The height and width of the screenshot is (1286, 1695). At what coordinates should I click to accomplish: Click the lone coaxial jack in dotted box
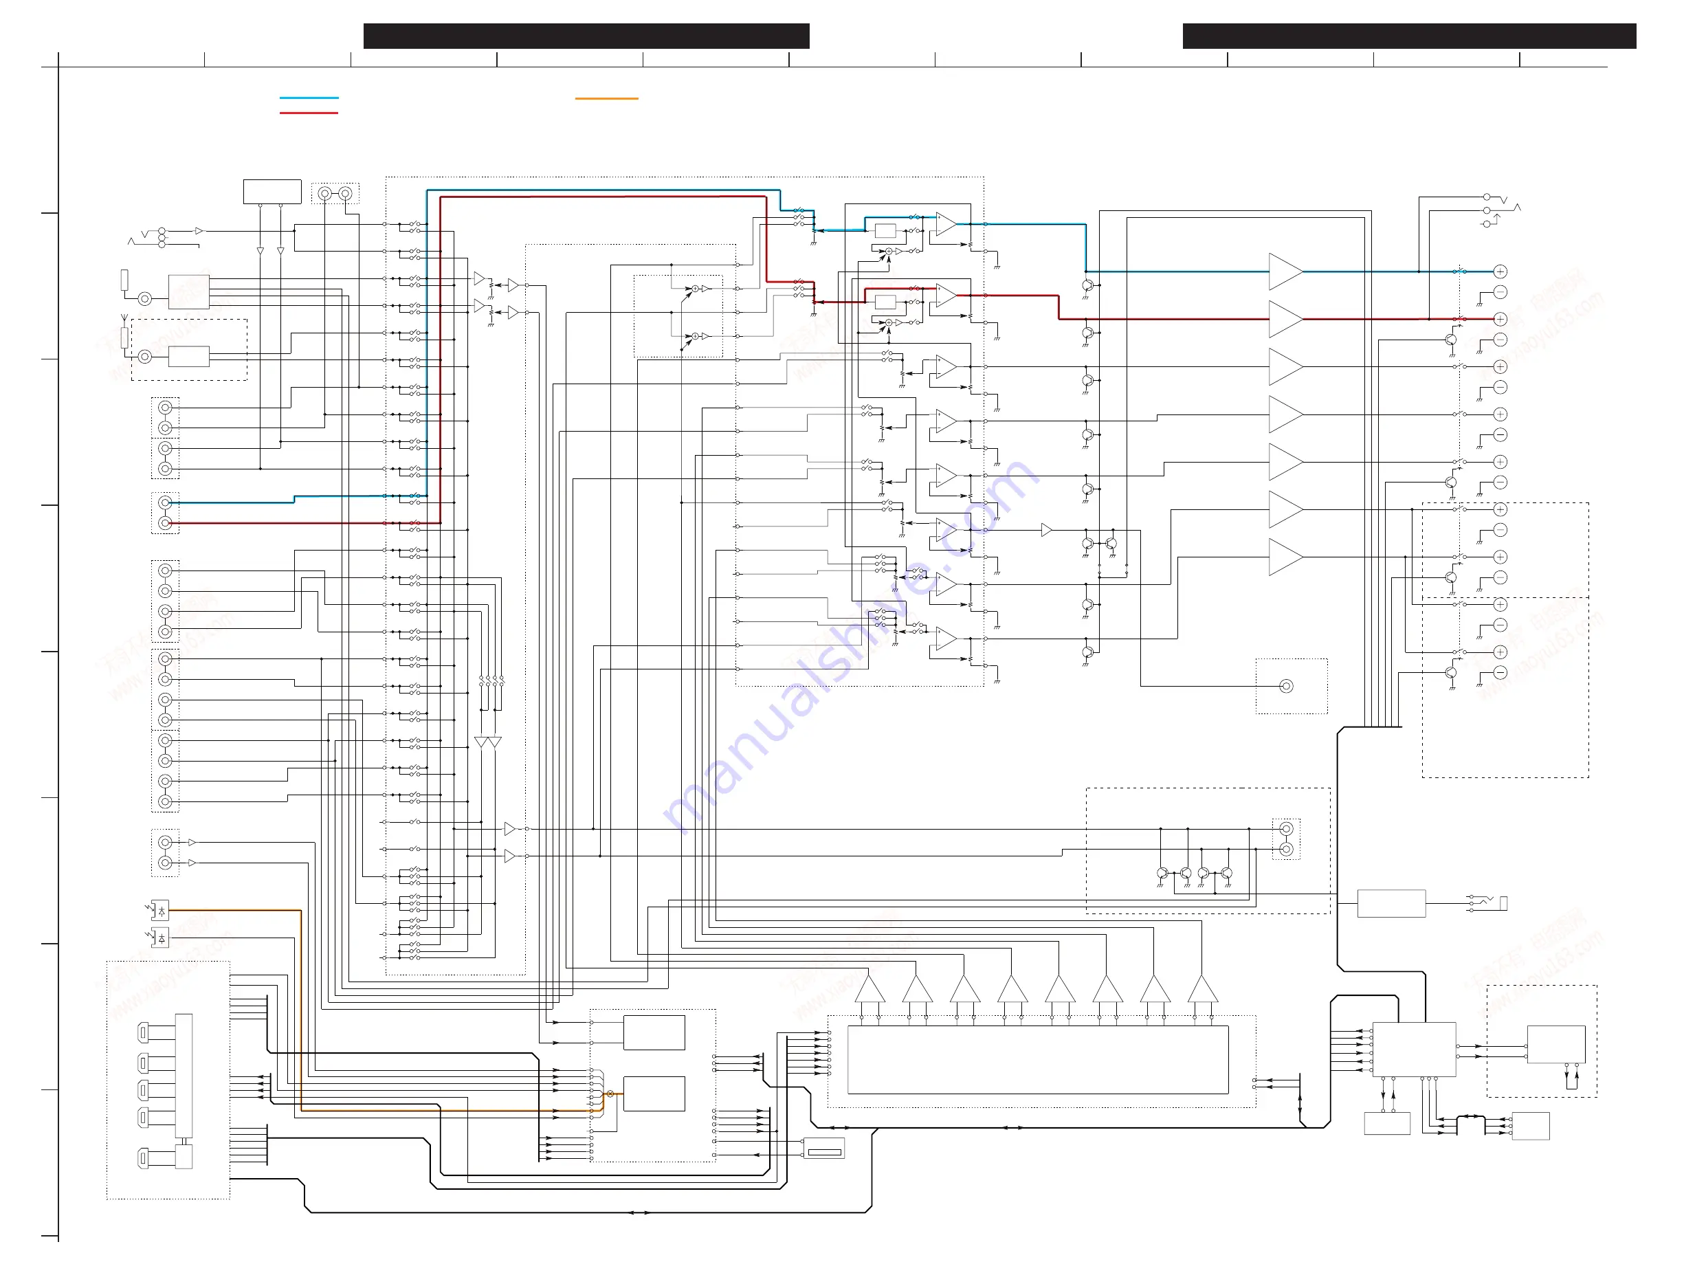click(x=1287, y=686)
